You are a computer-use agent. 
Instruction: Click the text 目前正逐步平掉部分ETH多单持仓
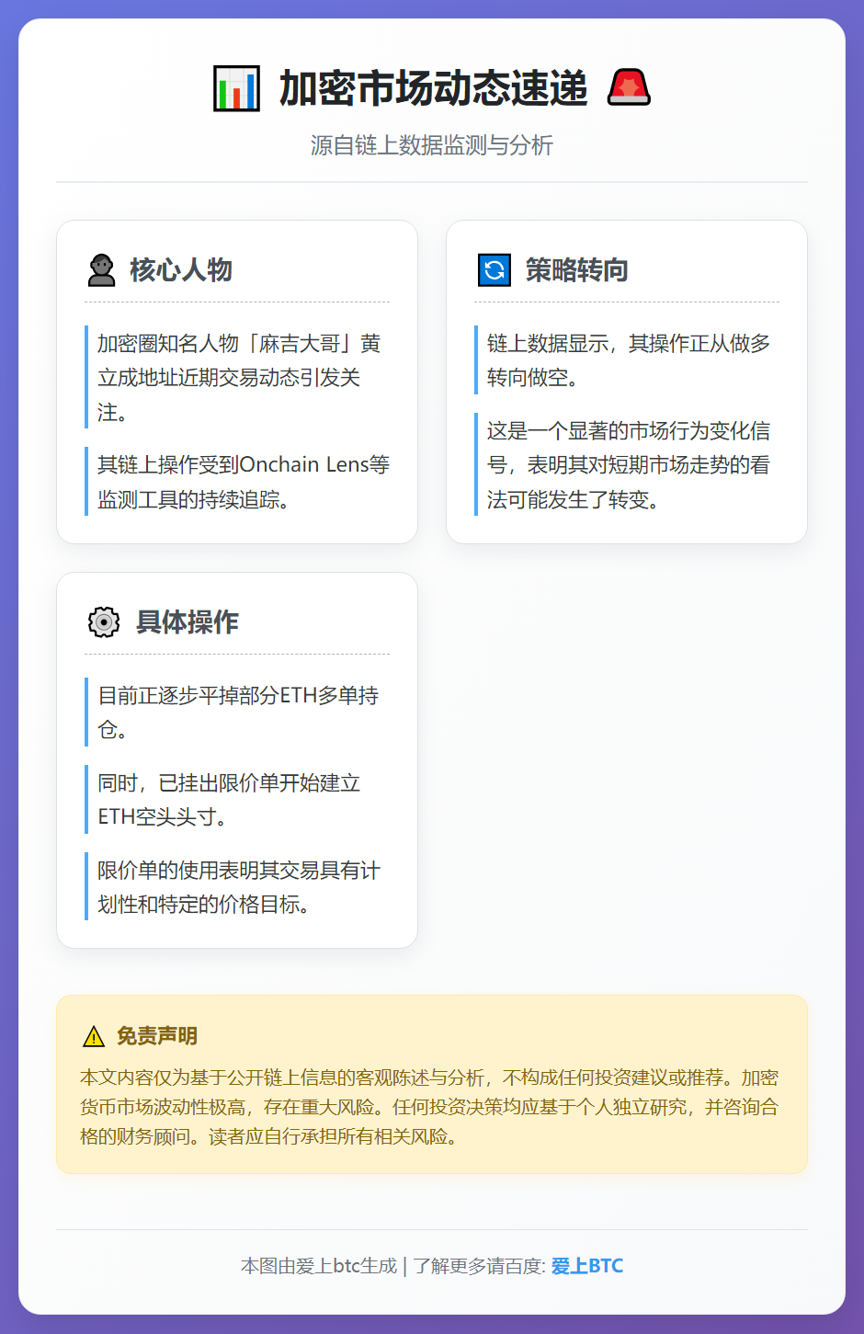pos(238,713)
